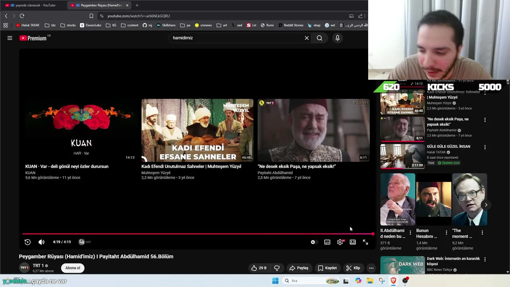
Task: Open the KG bookmarks folder
Action: [x=111, y=25]
